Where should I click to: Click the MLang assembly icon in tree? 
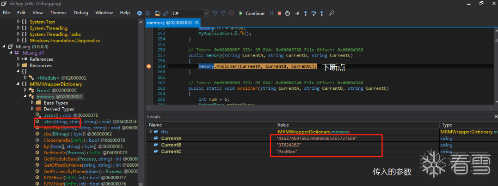(x=11, y=46)
